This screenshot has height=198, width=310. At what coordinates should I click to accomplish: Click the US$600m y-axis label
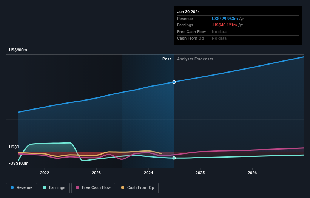coord(18,50)
